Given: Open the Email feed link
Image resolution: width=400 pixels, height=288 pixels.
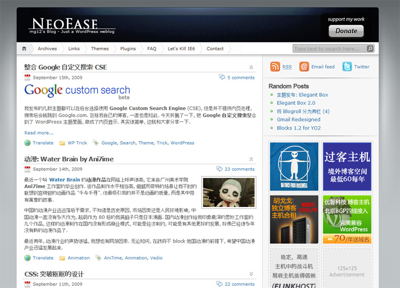Looking at the screenshot, I should coord(323,67).
